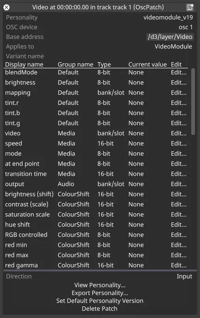Click the Variant name field
The width and height of the screenshot is (200, 318).
point(99,56)
